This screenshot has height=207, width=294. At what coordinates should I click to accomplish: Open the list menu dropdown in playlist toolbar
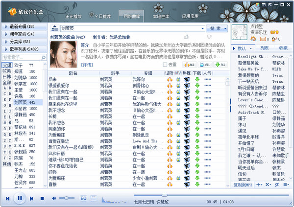(286, 184)
